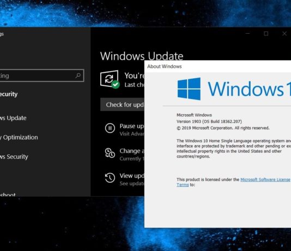Click the Windows Update status sync icon

110,79
